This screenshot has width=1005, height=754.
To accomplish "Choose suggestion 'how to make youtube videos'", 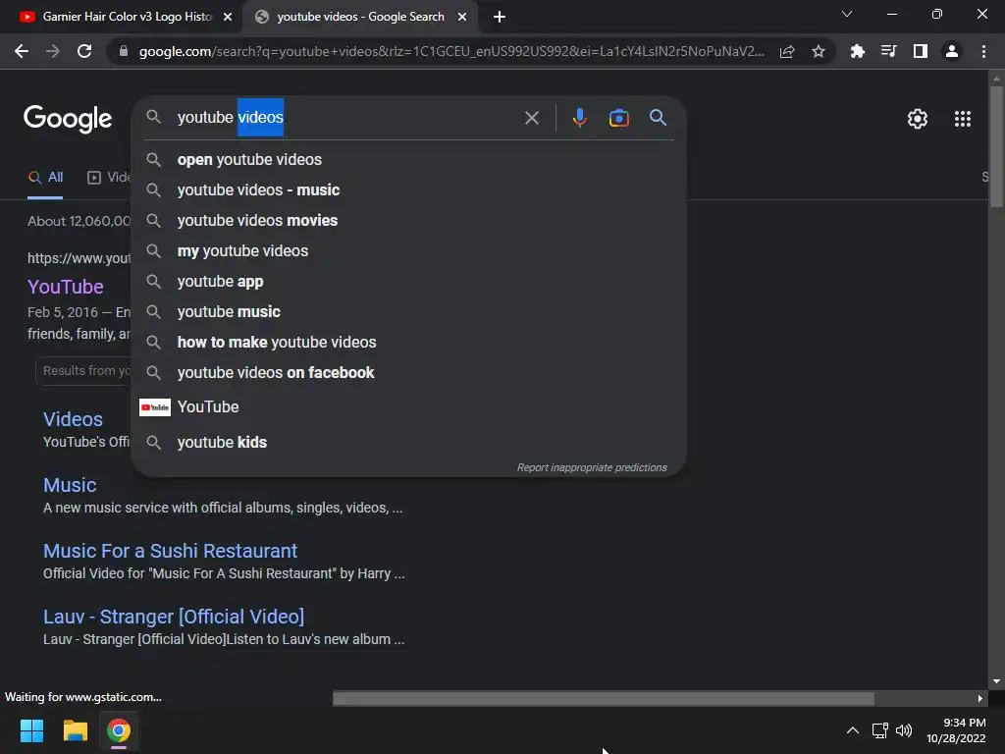I will click(408, 343).
